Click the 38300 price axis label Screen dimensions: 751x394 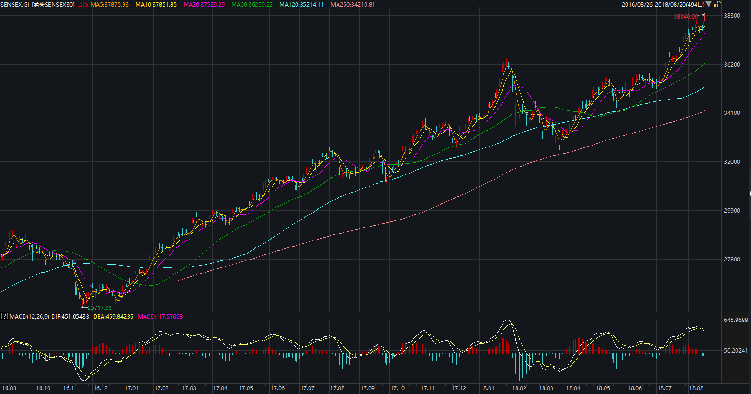tap(732, 16)
